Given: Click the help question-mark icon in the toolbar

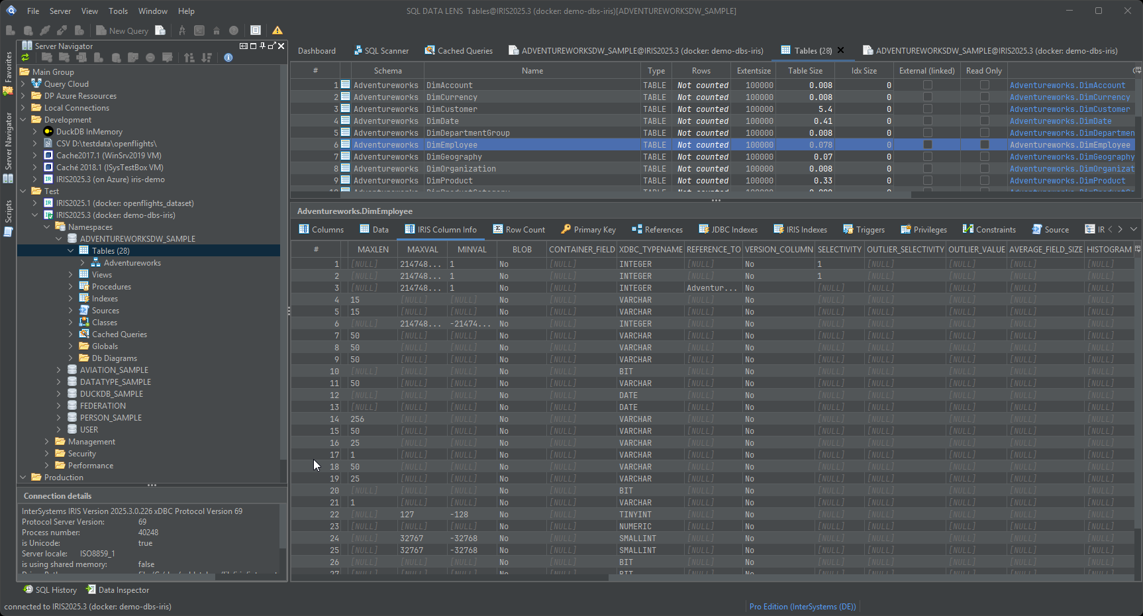Looking at the screenshot, I should (234, 30).
